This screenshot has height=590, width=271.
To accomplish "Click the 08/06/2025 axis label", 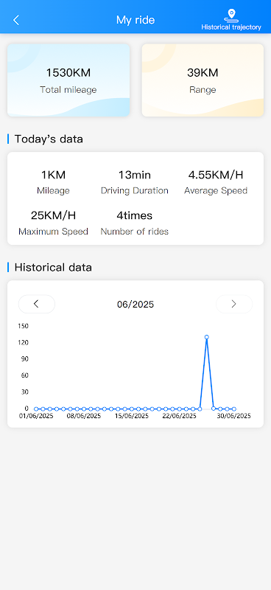I will coord(84,416).
